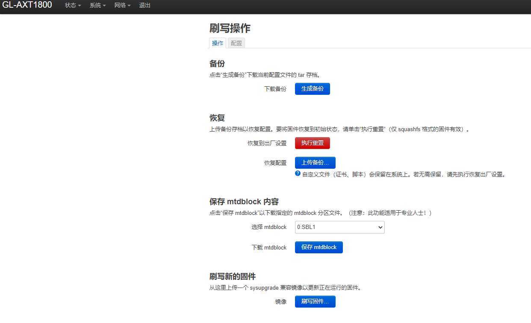This screenshot has height=323, width=531.
Task: Switch to the 配置 tab
Action: tap(236, 43)
